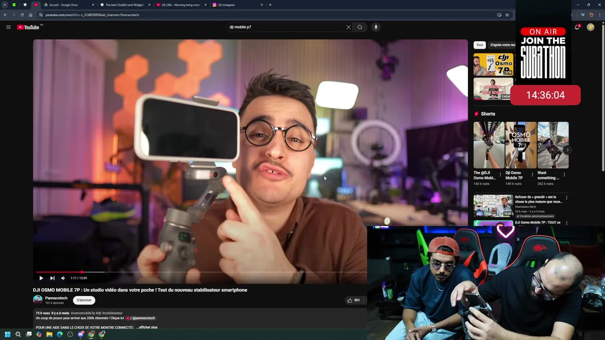Switch to 'The best ChatBot and Widgets' tab
This screenshot has width=605, height=340.
tap(124, 5)
